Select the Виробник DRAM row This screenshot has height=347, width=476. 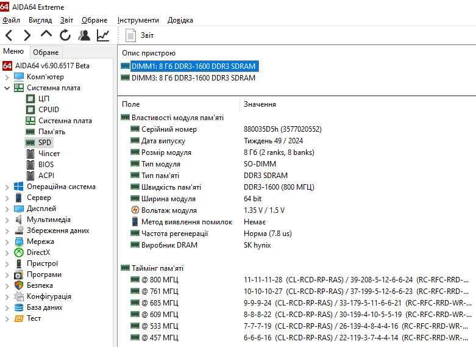pyautogui.click(x=297, y=245)
